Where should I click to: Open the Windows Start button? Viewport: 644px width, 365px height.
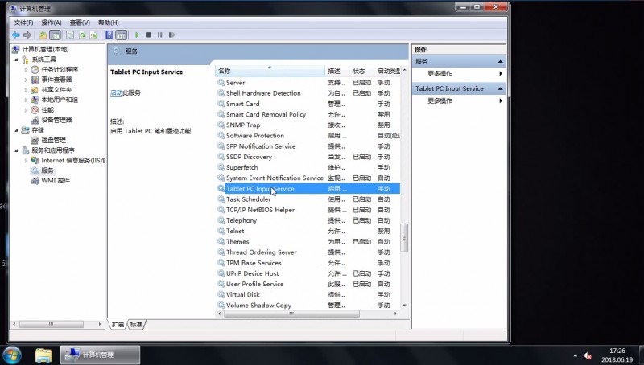click(x=12, y=355)
